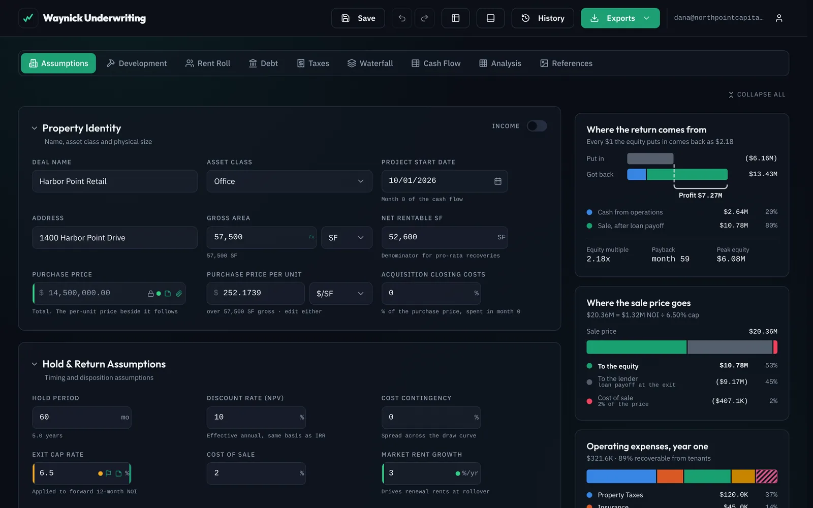This screenshot has height=508, width=813.
Task: Open the Asset Class dropdown
Action: click(x=290, y=181)
